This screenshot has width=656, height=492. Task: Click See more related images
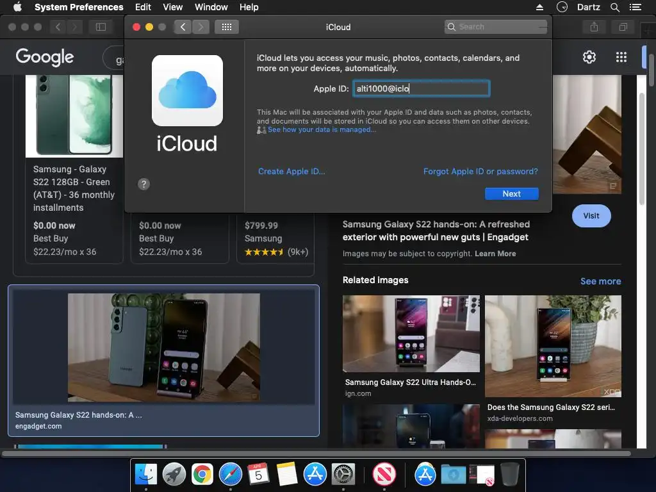[x=600, y=281]
